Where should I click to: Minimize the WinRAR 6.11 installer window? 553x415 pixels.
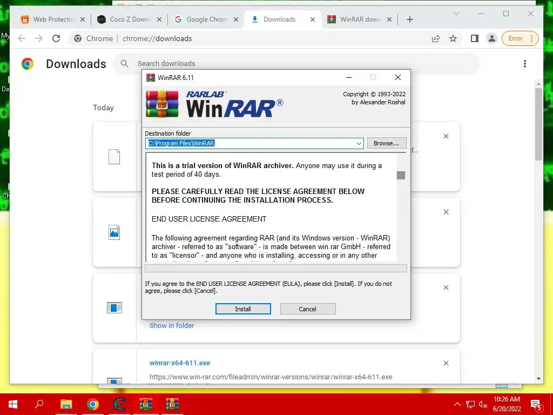point(349,78)
